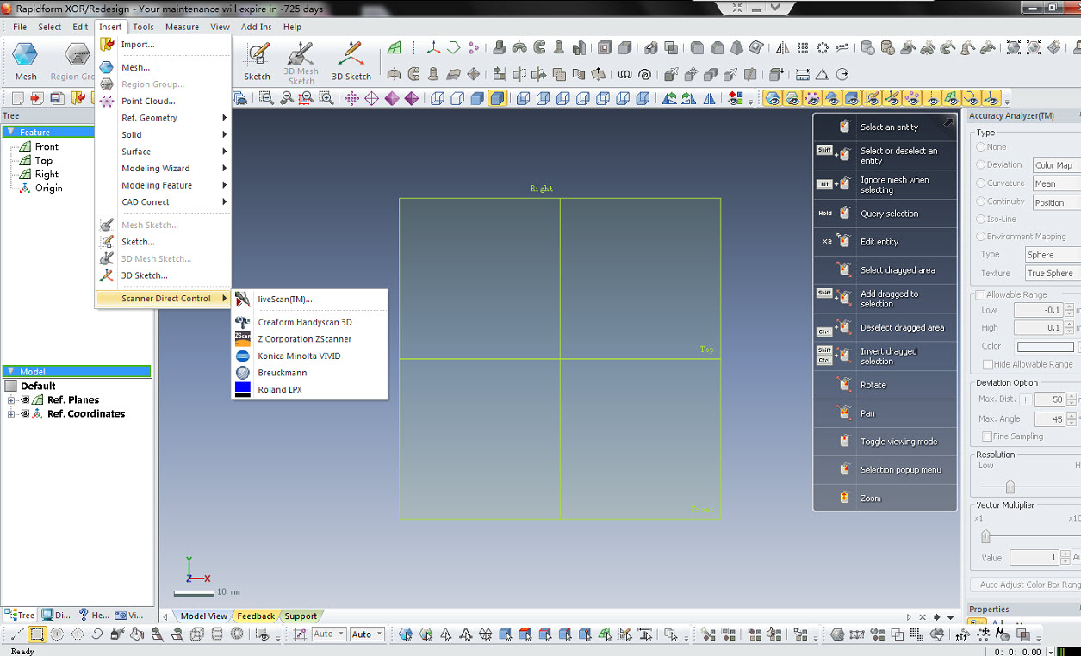The width and height of the screenshot is (1081, 656).
Task: Start the 3D Sketch tool
Action: [x=351, y=60]
